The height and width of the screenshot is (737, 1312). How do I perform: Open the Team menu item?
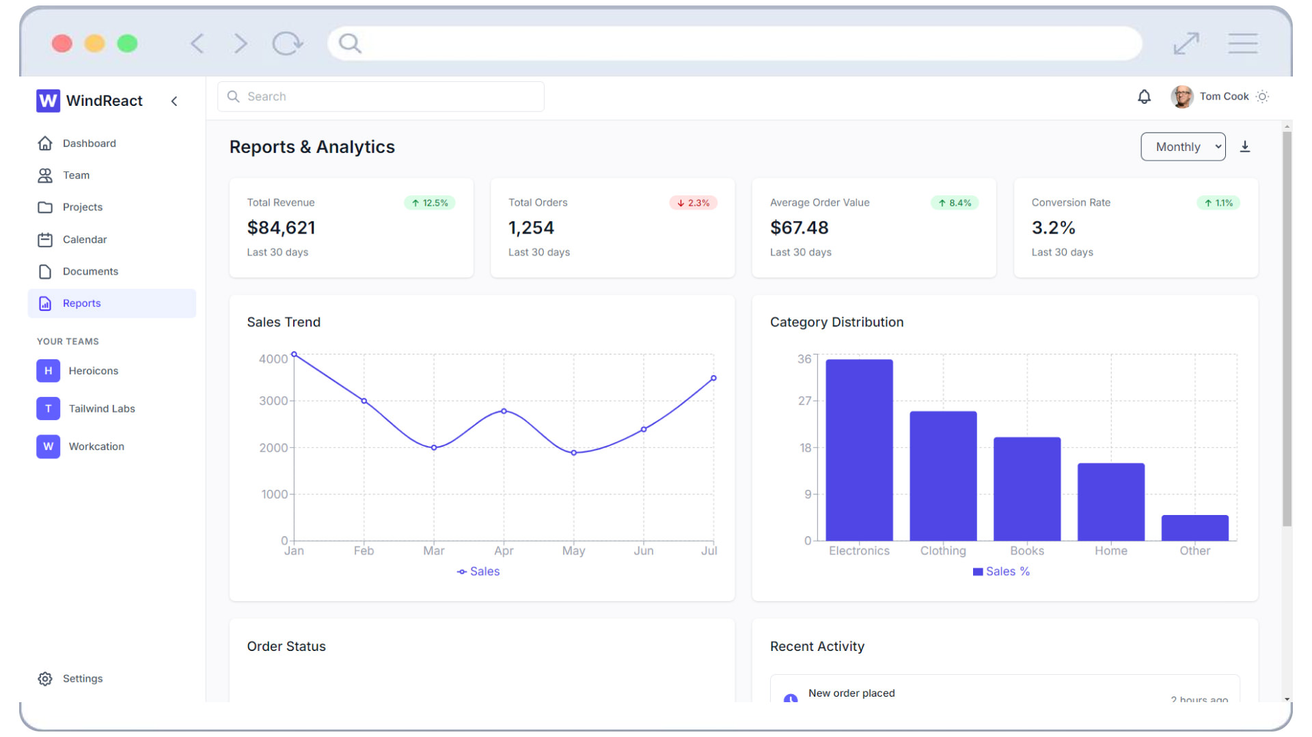click(112, 176)
